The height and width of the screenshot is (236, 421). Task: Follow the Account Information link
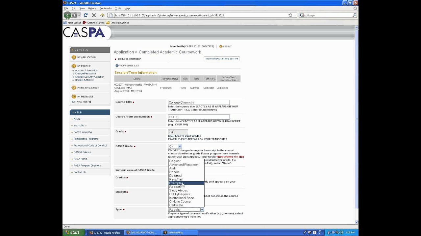pos(86,70)
